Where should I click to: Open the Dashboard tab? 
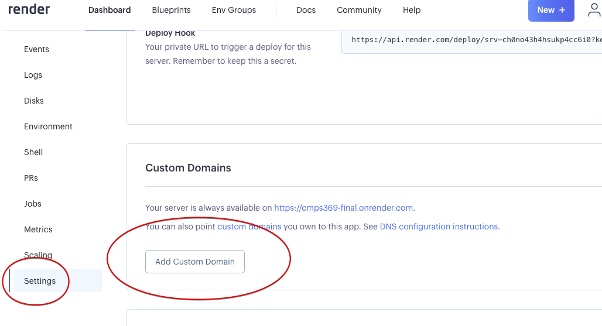110,10
